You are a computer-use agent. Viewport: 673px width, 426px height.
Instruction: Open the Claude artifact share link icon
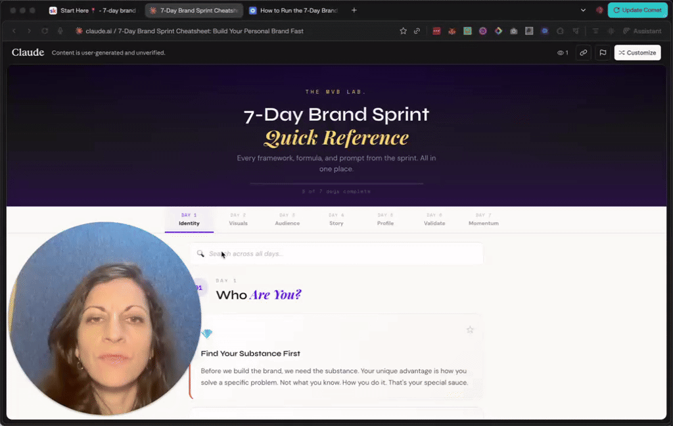583,53
